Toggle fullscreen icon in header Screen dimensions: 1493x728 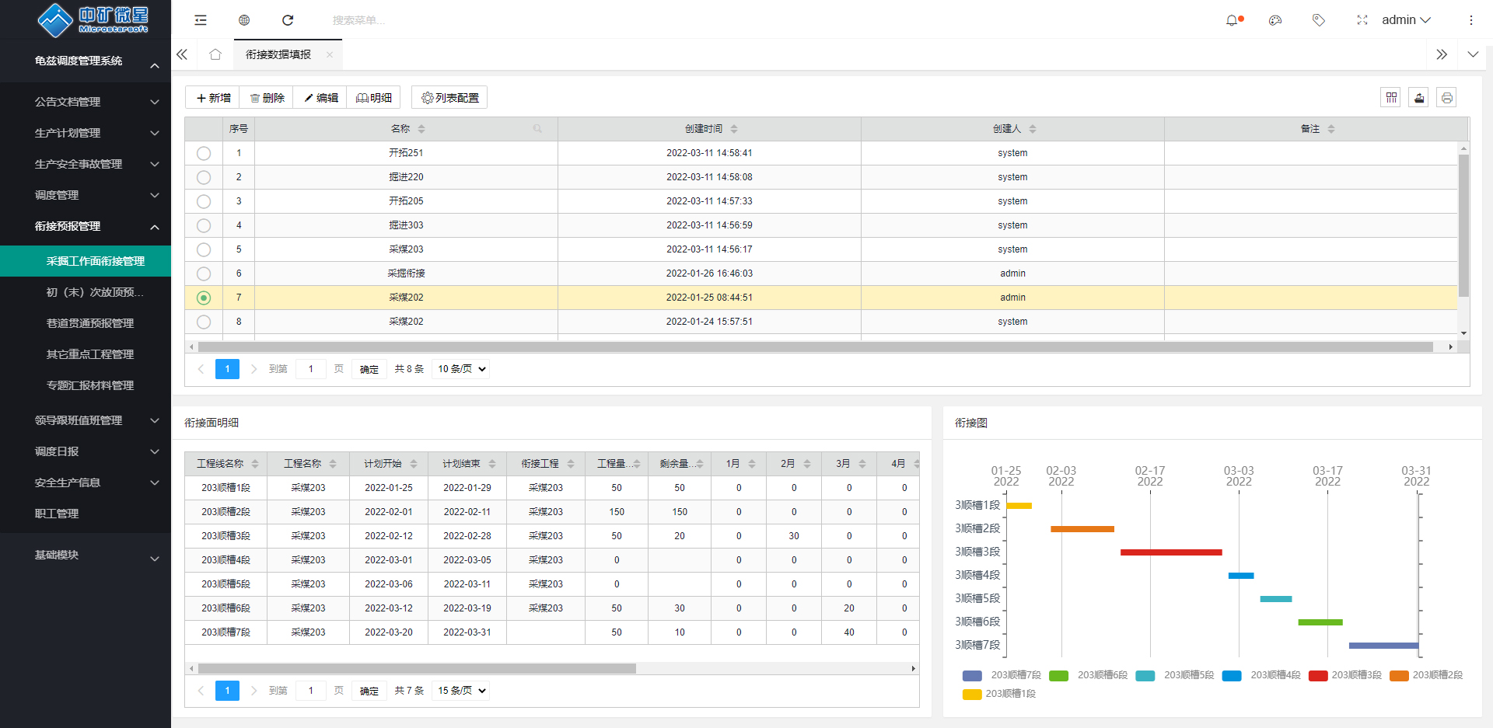point(1362,20)
